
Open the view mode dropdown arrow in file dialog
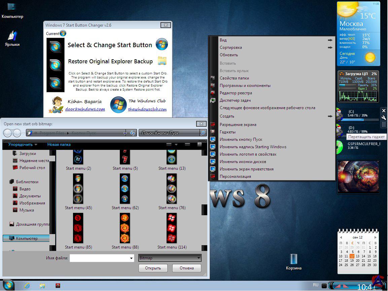pos(176,144)
